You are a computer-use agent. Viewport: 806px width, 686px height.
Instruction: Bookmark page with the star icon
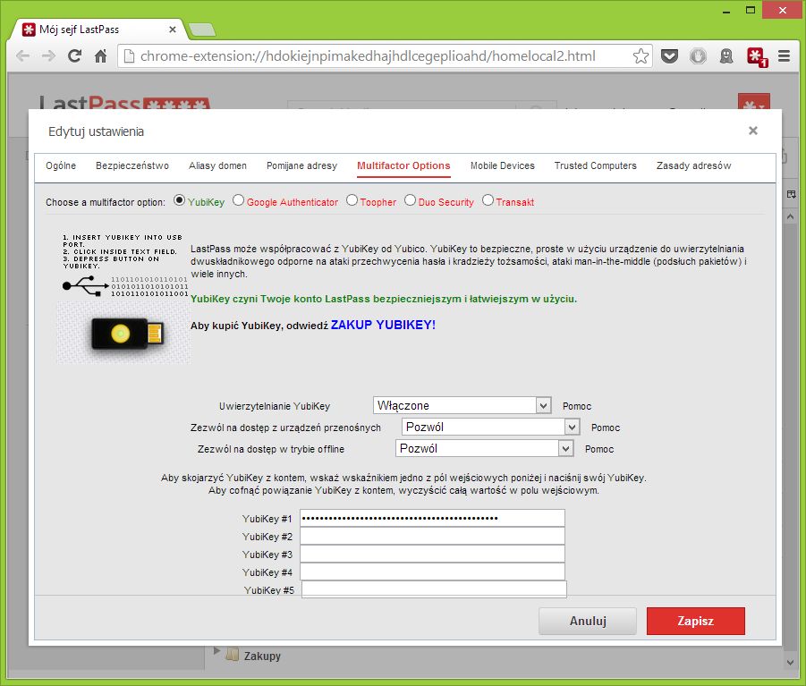[641, 56]
